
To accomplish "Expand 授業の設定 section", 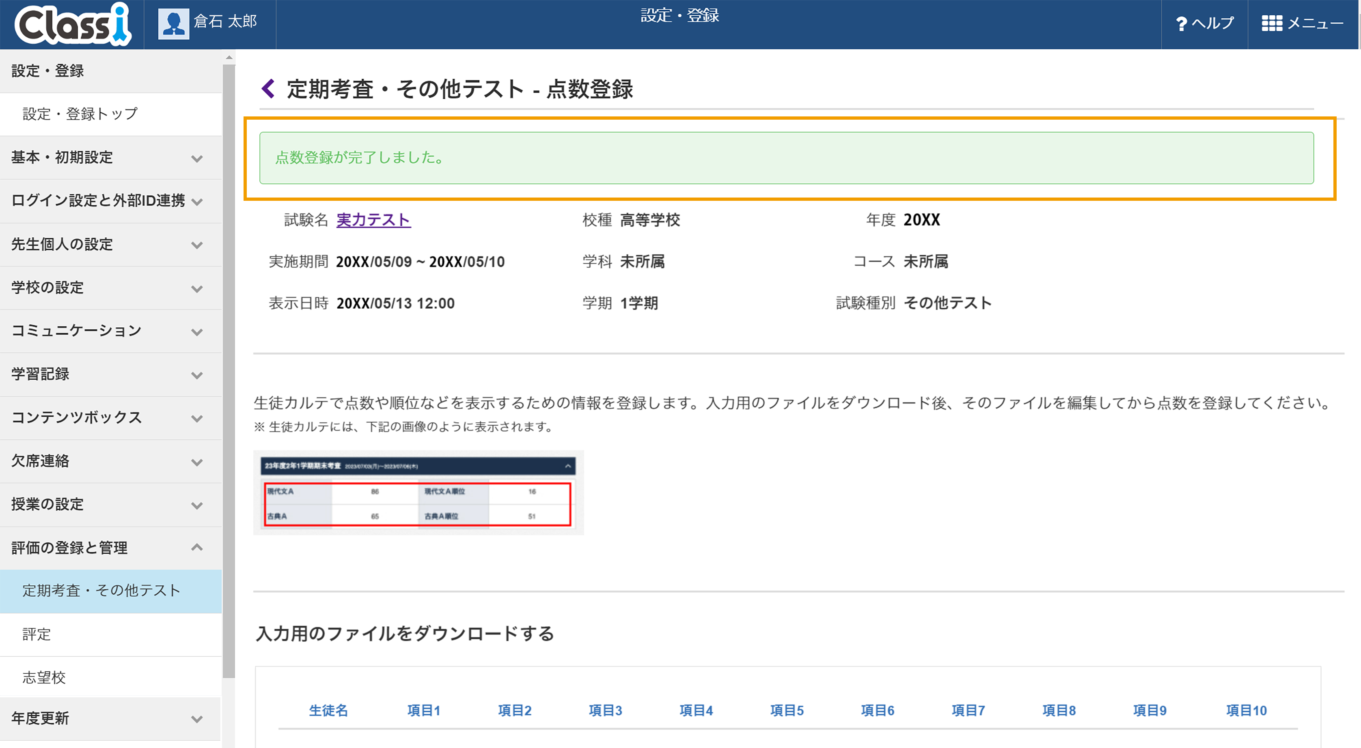I will (x=110, y=504).
